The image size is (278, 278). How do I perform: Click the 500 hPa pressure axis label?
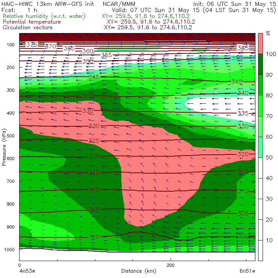11,136
